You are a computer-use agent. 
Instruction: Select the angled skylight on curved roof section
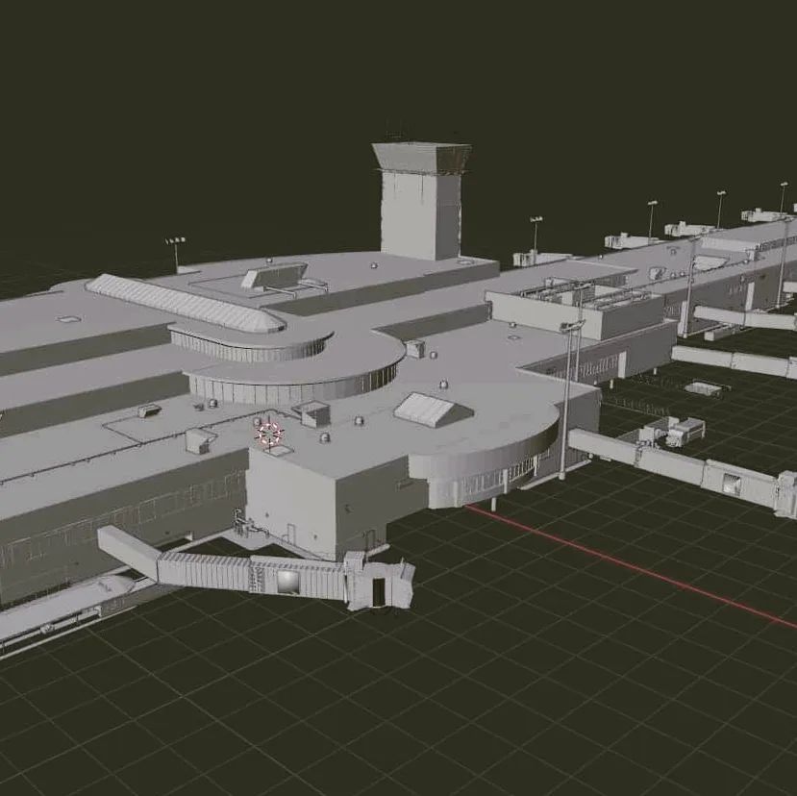(x=424, y=409)
